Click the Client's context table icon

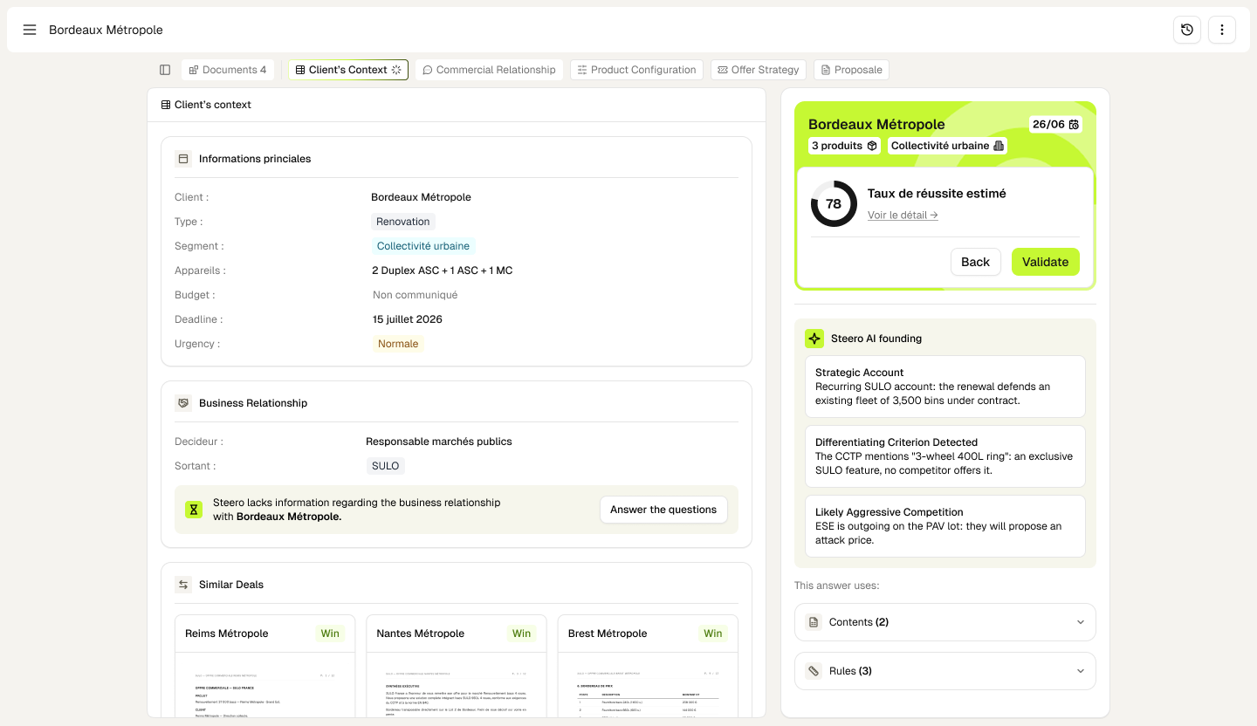click(166, 105)
